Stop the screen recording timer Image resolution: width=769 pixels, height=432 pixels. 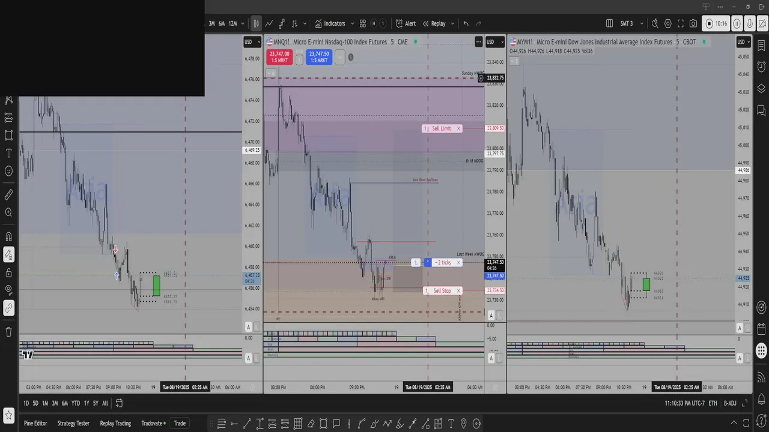pyautogui.click(x=717, y=23)
